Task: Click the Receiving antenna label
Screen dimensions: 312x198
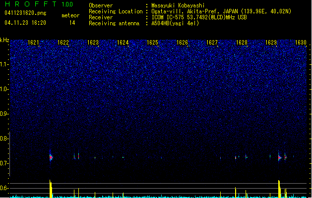Action: coord(114,23)
